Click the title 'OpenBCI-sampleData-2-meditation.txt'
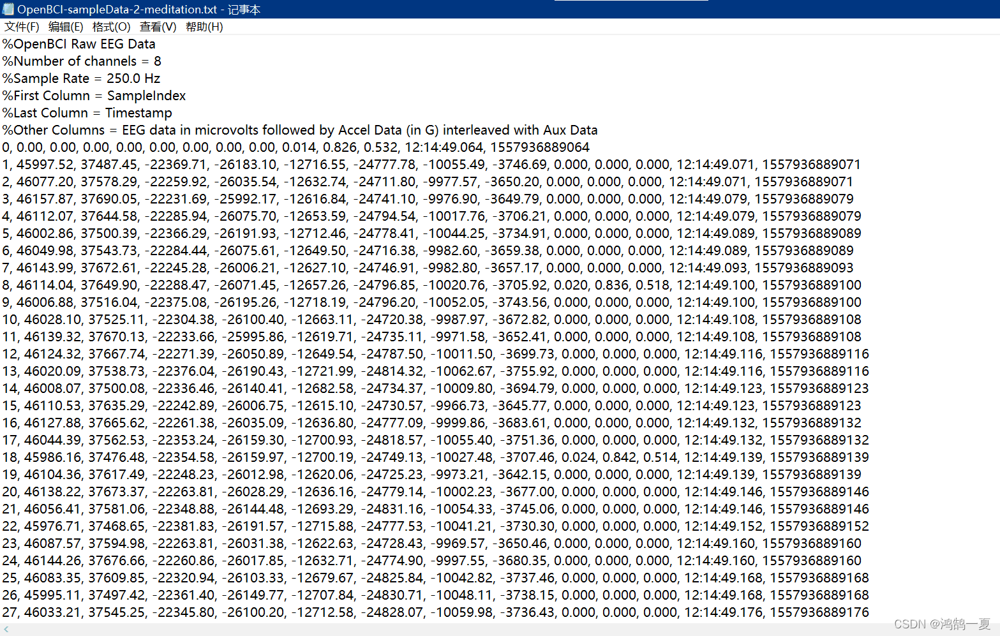 pyautogui.click(x=117, y=9)
